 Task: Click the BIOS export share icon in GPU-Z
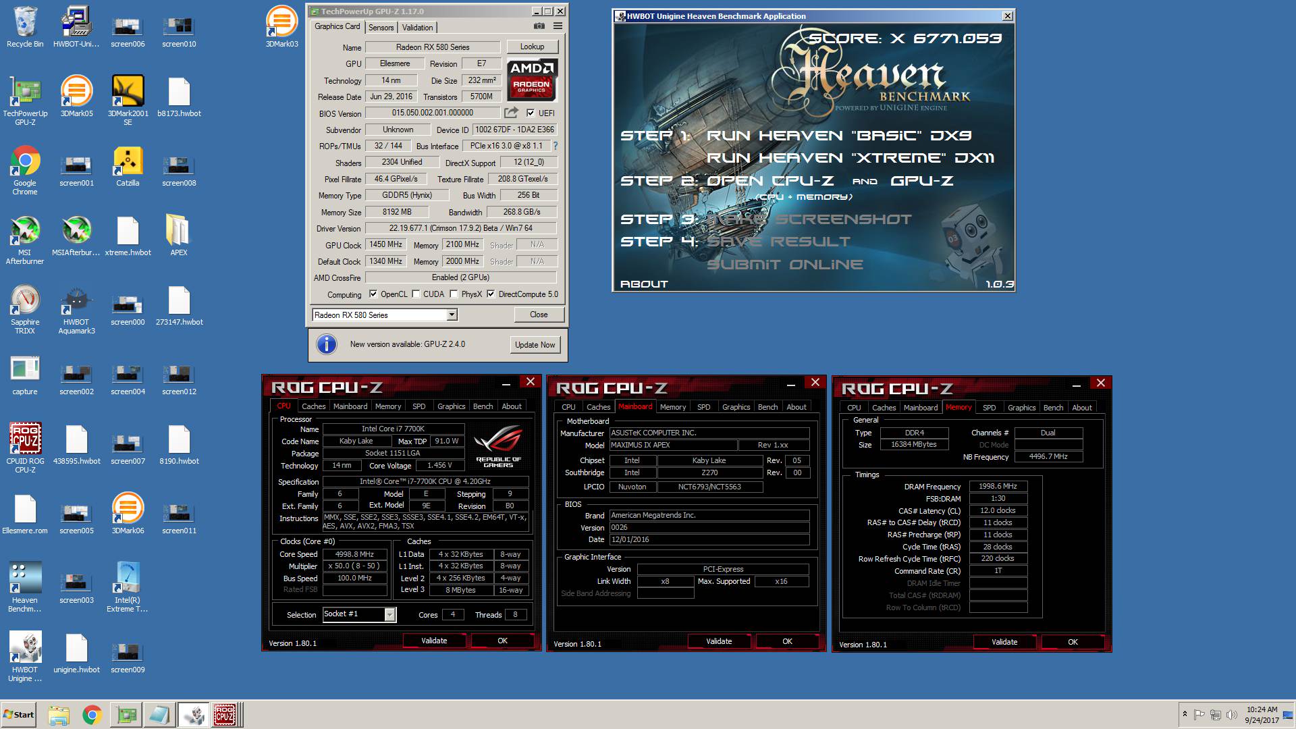[x=511, y=113]
